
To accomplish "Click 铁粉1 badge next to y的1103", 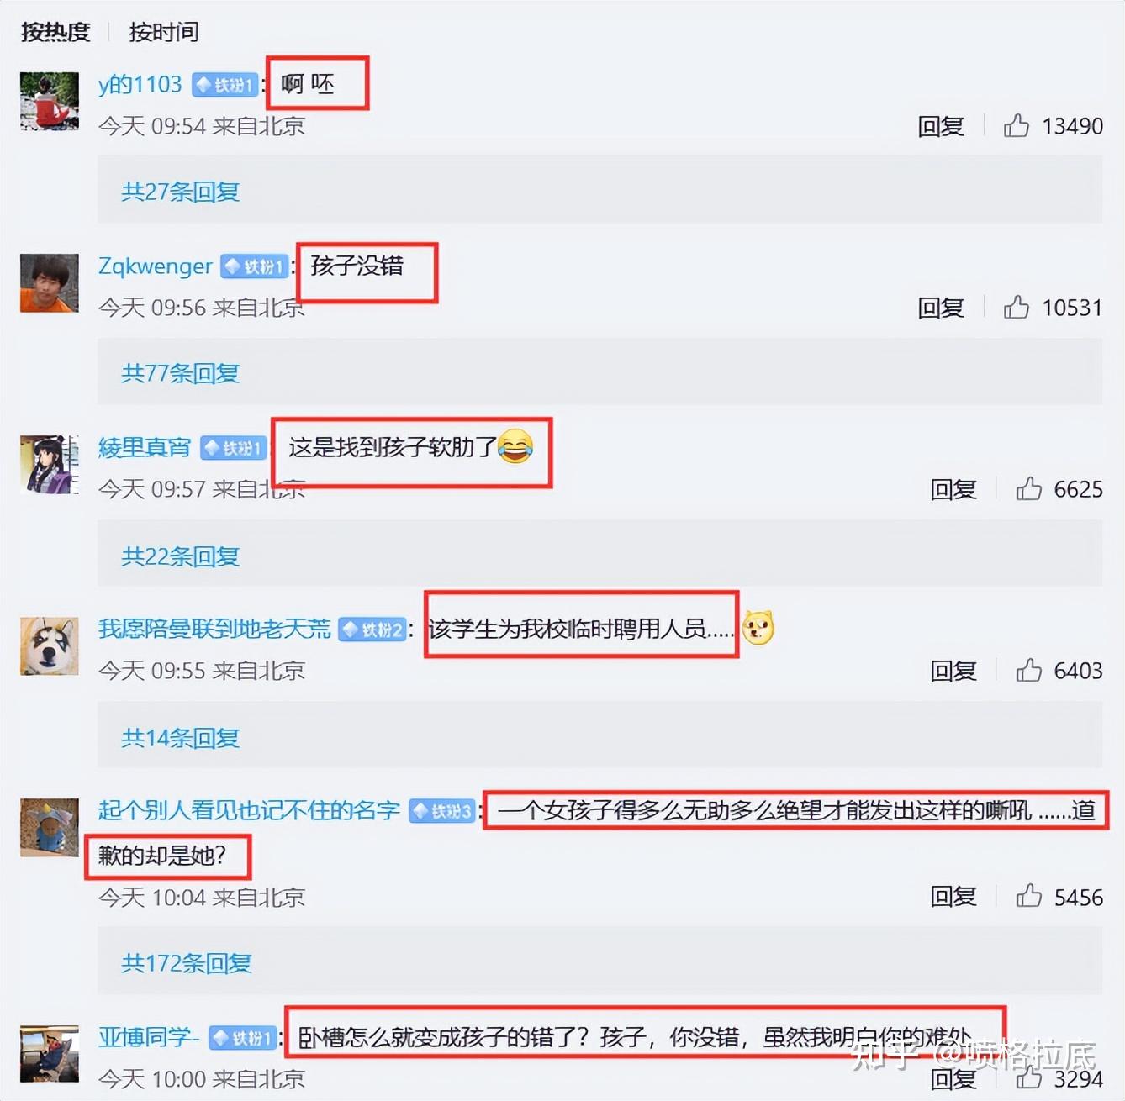I will 225,85.
